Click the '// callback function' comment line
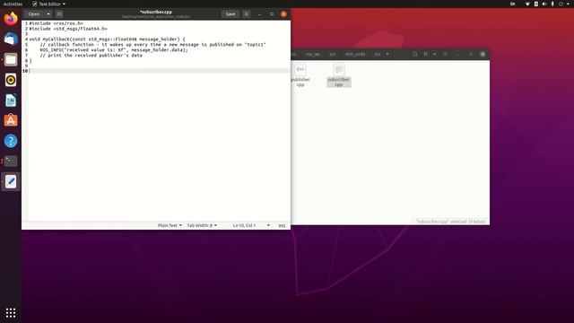This screenshot has height=323, width=574. pyautogui.click(x=152, y=45)
